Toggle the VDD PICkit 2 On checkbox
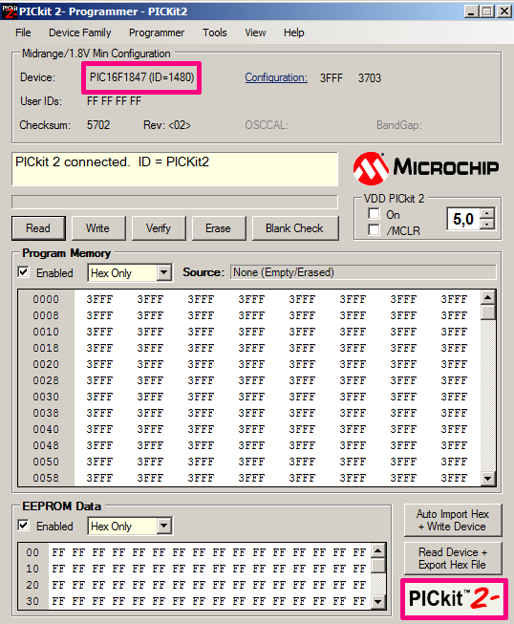This screenshot has width=514, height=624. tap(374, 214)
